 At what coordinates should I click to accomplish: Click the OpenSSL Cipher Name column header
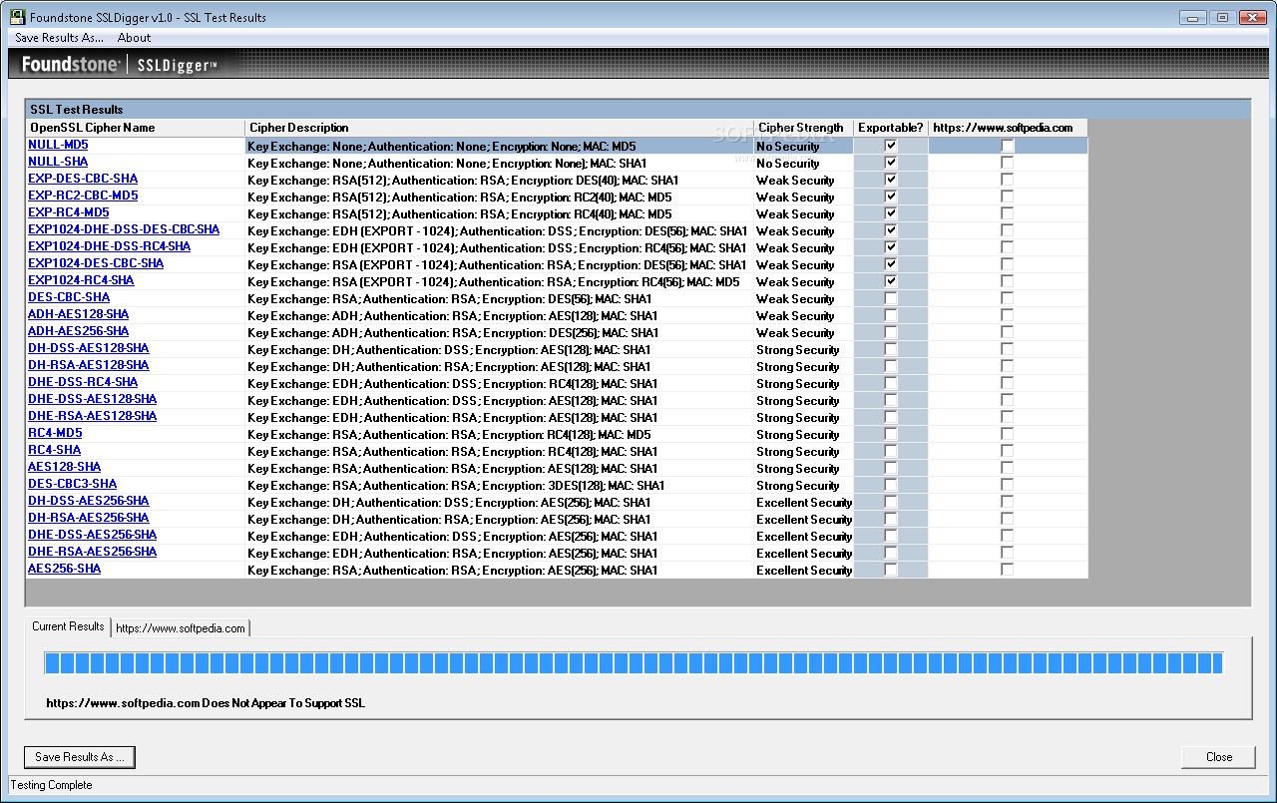pyautogui.click(x=135, y=128)
